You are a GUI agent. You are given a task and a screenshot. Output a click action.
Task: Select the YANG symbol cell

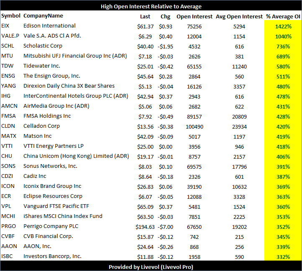click(8, 86)
